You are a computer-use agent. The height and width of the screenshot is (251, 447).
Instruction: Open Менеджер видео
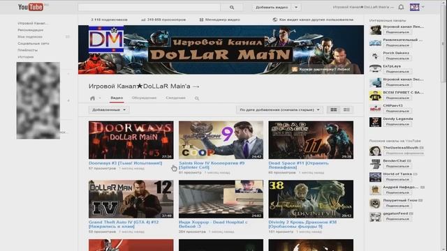click(x=219, y=20)
